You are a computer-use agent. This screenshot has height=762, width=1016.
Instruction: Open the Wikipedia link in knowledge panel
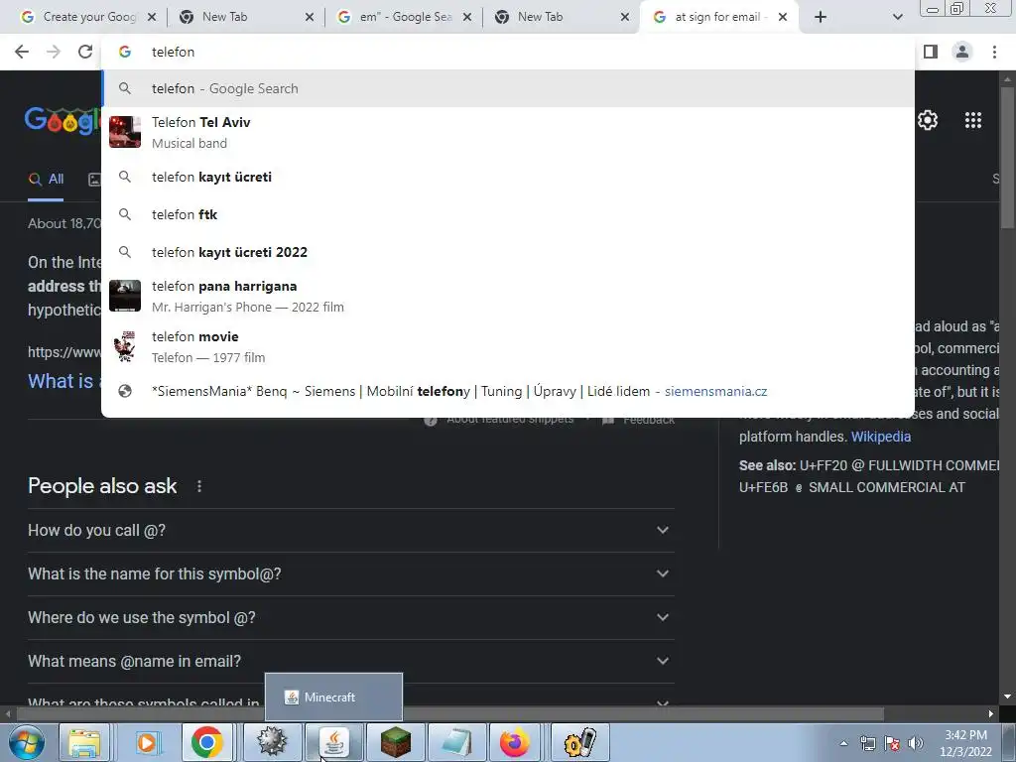point(881,437)
